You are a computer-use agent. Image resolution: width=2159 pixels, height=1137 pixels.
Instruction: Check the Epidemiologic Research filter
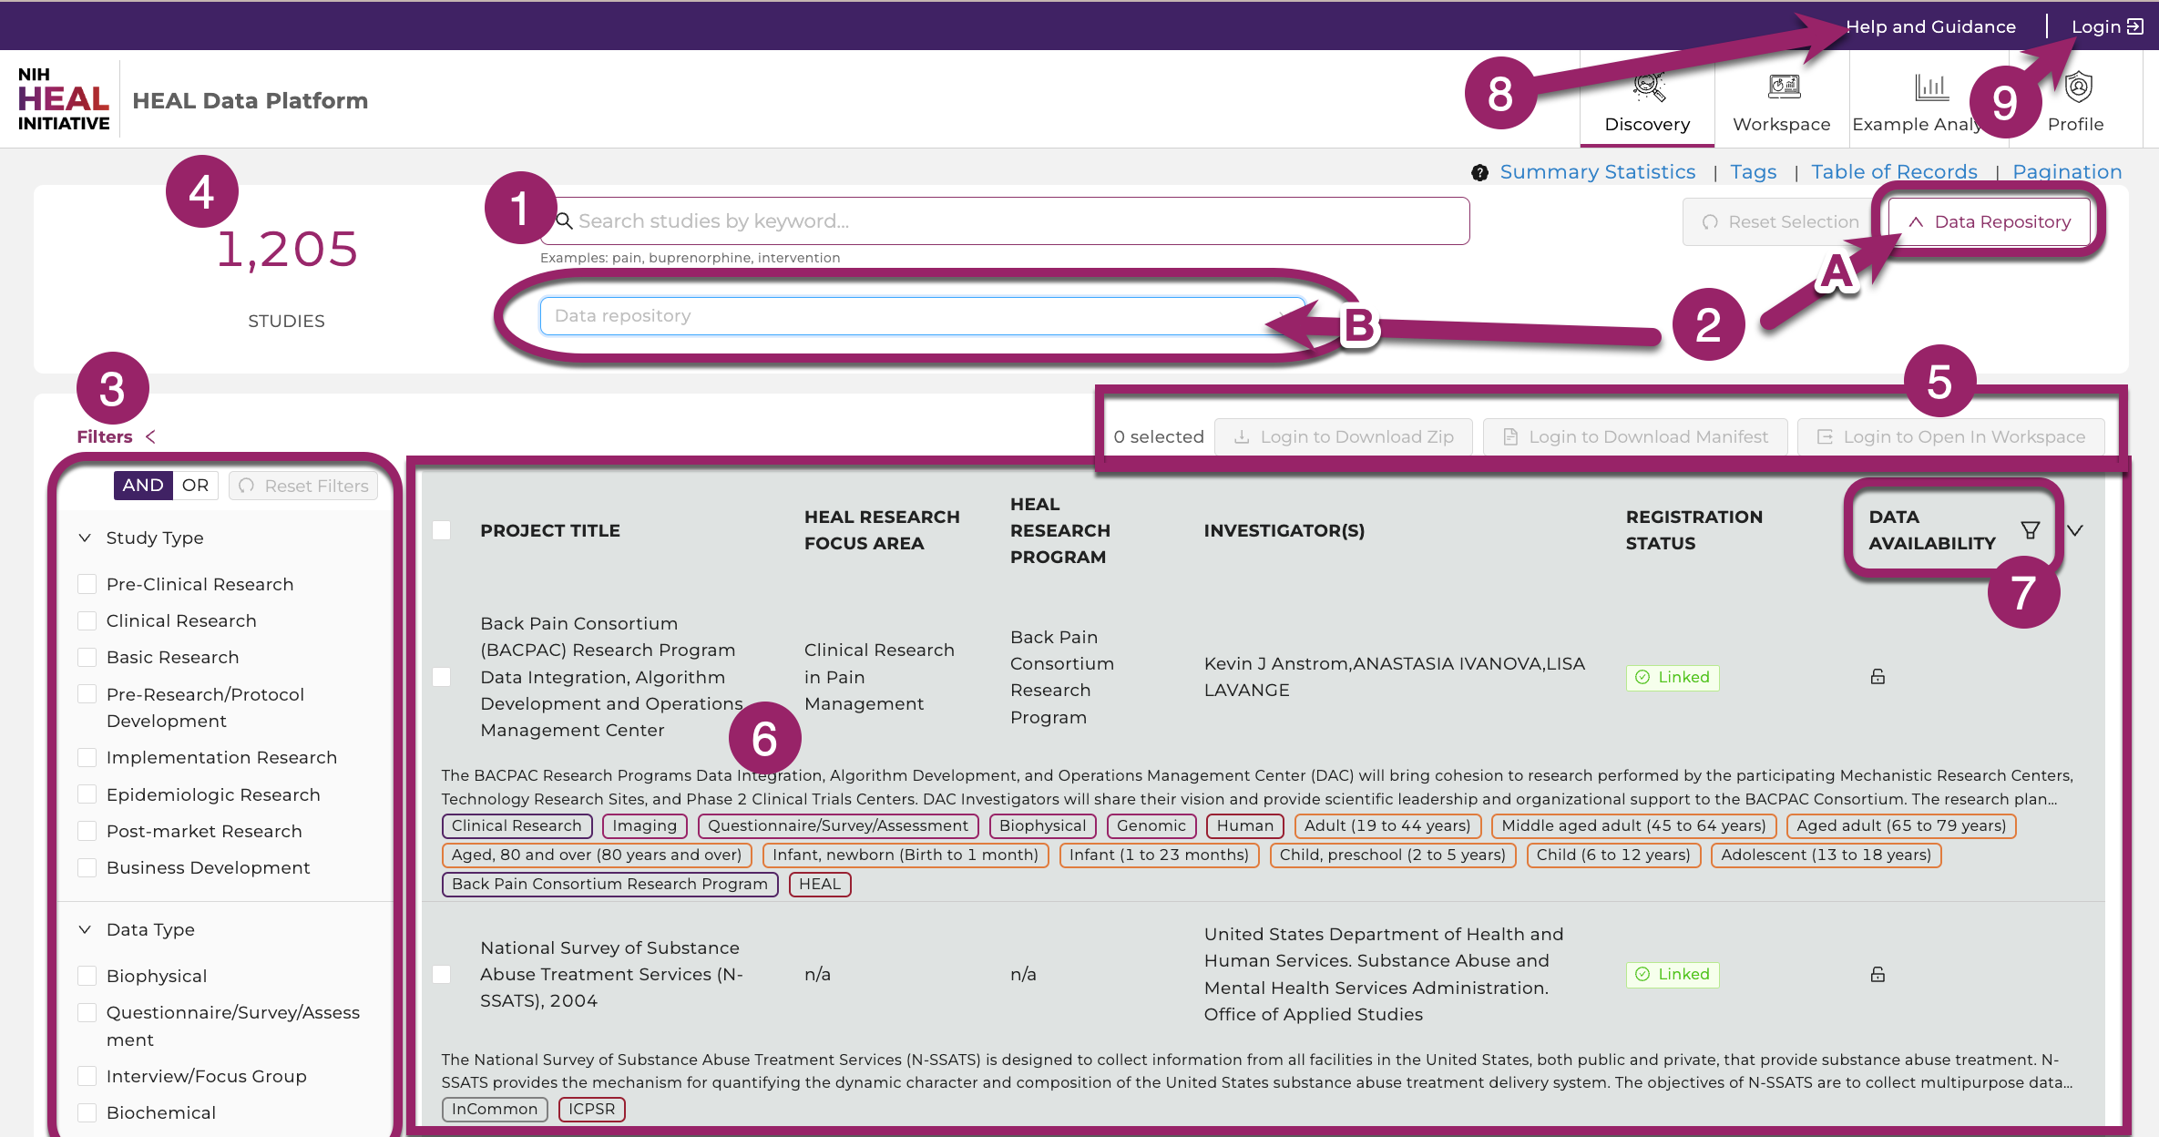pyautogui.click(x=87, y=794)
